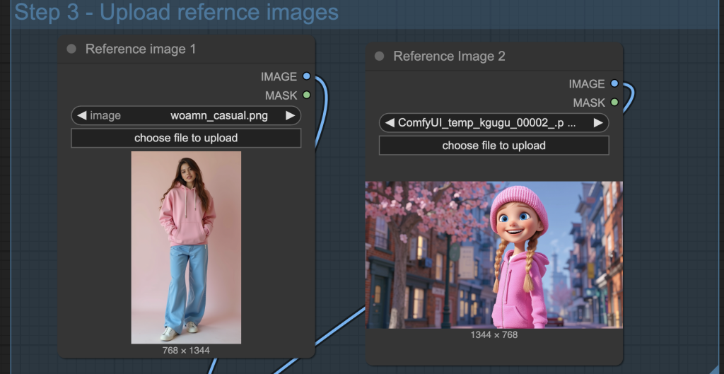Select next image arrow in Reference image 1
This screenshot has height=374, width=724.
pos(290,115)
